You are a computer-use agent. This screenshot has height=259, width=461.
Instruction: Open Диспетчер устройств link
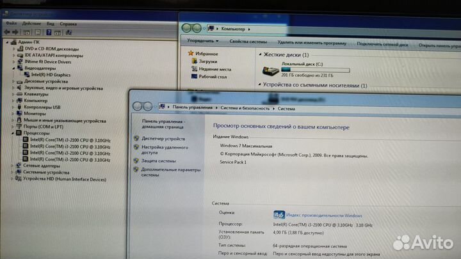(x=163, y=139)
